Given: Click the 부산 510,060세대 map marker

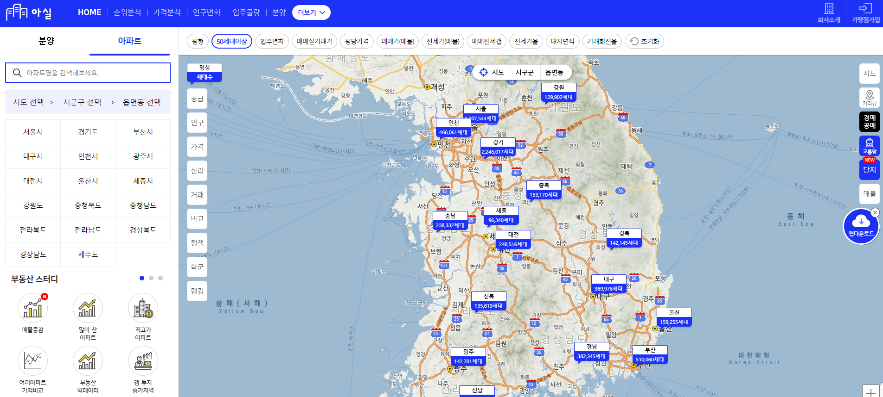Looking at the screenshot, I should pyautogui.click(x=650, y=355).
